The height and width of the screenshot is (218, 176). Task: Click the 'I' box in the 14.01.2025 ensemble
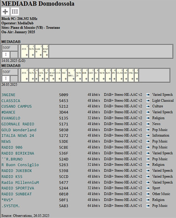(x=6, y=54)
